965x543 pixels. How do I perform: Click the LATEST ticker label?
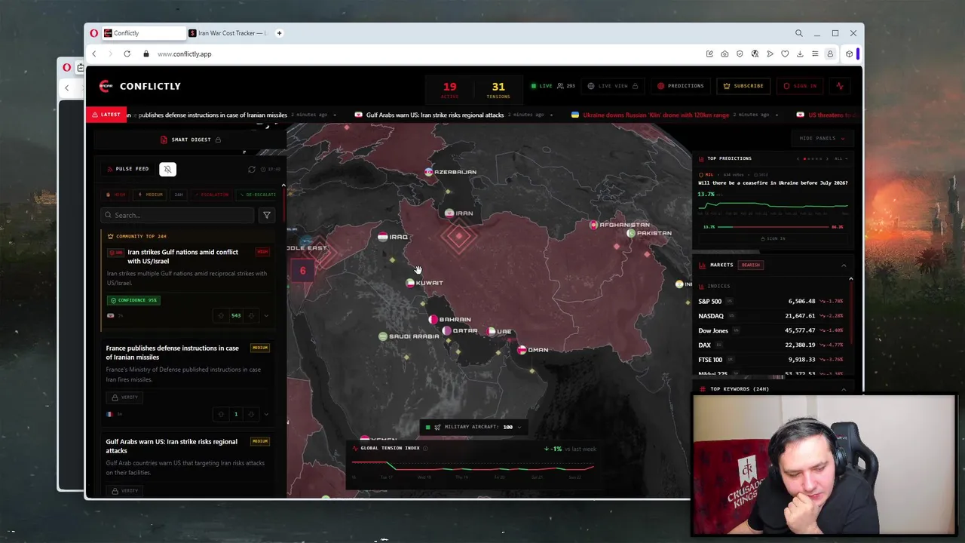(106, 115)
